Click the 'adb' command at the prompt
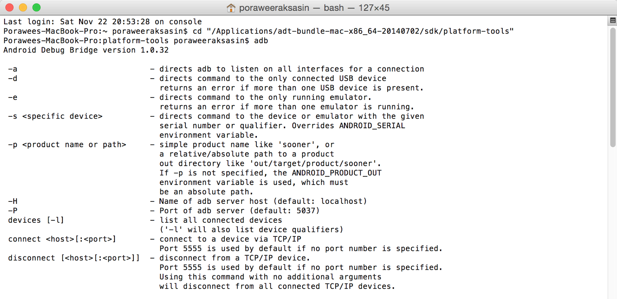This screenshot has width=617, height=299. pyautogui.click(x=261, y=41)
